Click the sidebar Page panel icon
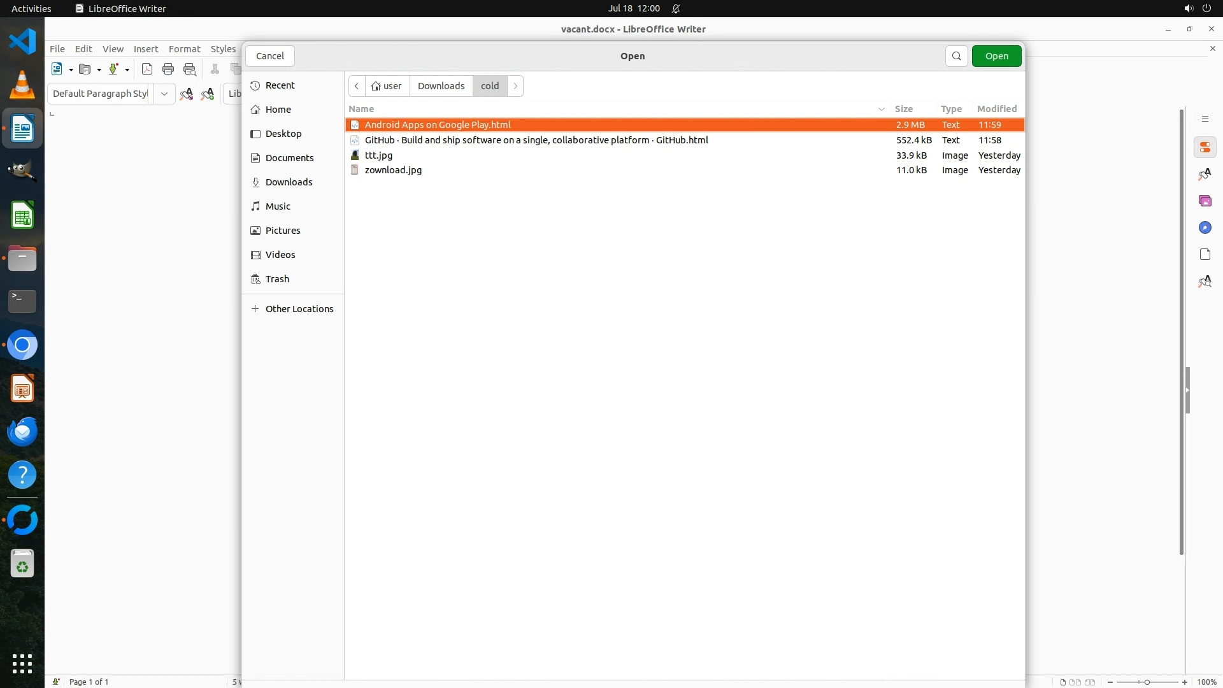 tap(1205, 255)
